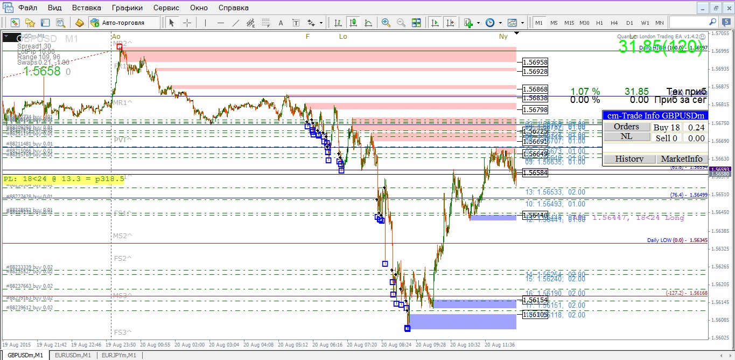The image size is (735, 360).
Task: Toggle chart shift
Action: pos(450,23)
